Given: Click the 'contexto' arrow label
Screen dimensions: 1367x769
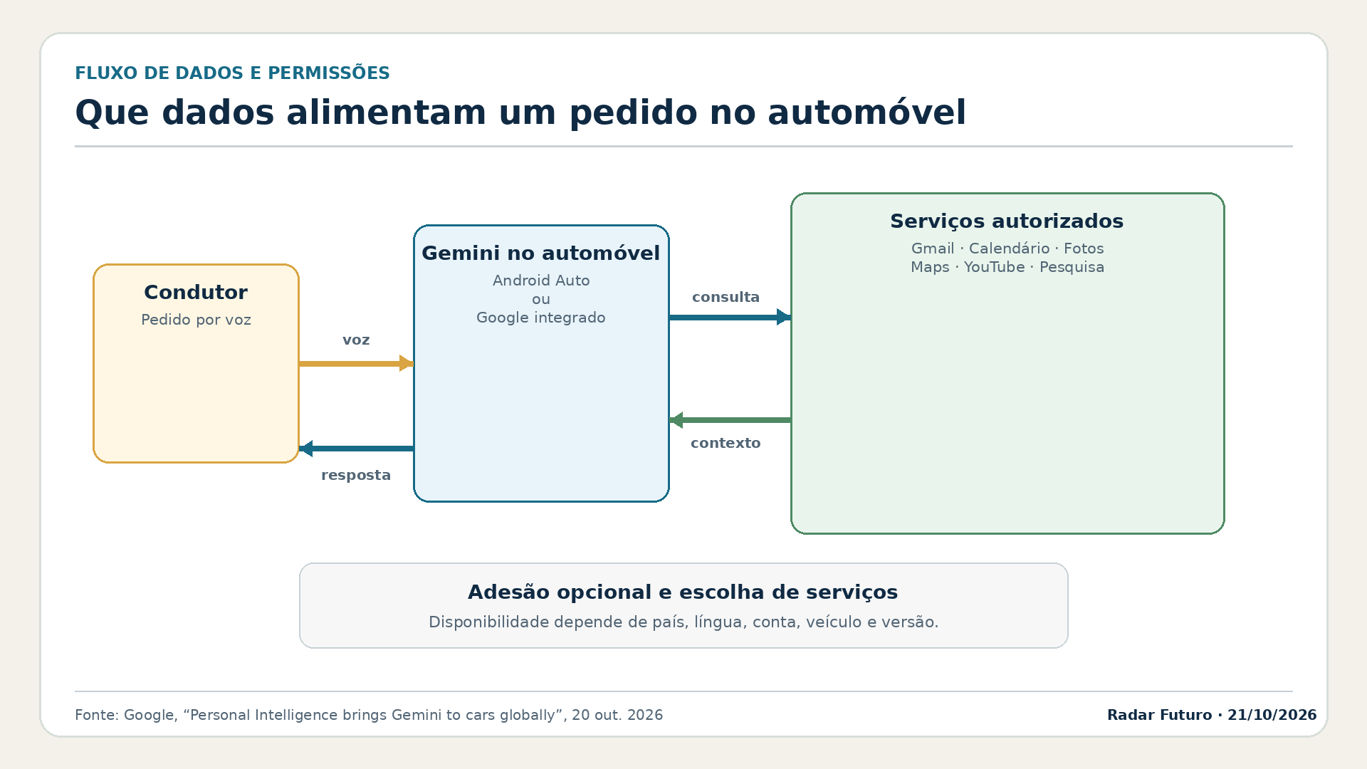Looking at the screenshot, I should click(726, 443).
